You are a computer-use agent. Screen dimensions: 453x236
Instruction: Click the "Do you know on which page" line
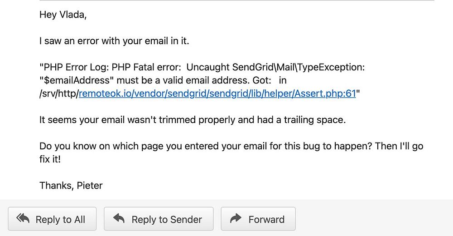click(231, 146)
